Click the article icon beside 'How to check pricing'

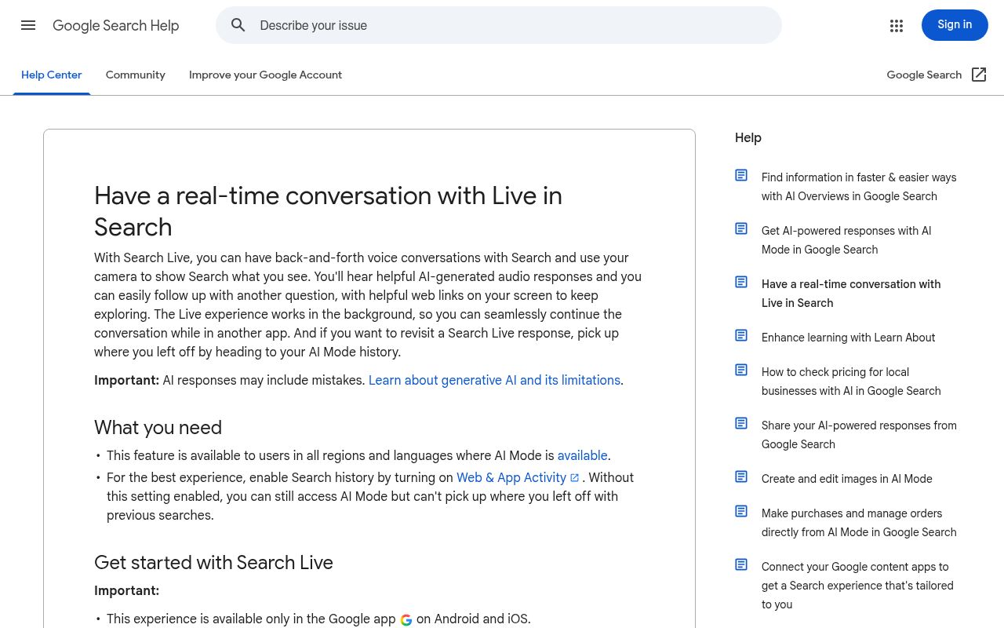(741, 371)
